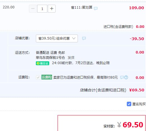Click the 菜鸟东莞保税1号仓 warehouse text
This screenshot has width=146, height=131.
(50, 58)
